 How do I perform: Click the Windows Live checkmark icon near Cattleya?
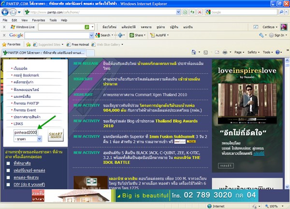(x=256, y=27)
